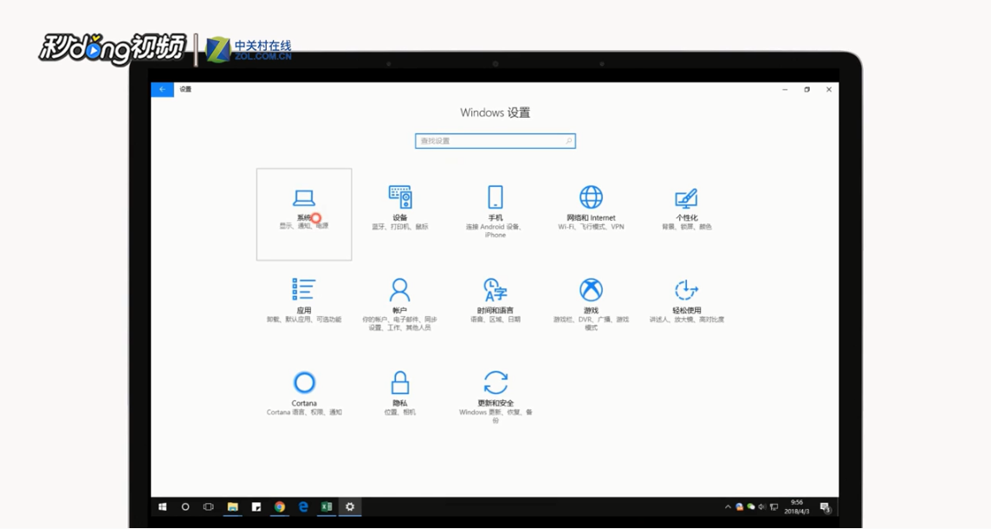Screen dimensions: 991x529
Task: Open the Start menu
Action: pos(161,506)
